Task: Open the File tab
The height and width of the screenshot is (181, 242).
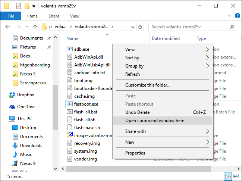Action: point(11,16)
